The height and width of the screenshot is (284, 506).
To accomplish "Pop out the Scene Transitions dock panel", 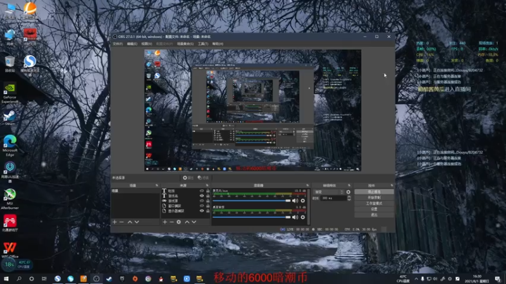I will [349, 186].
